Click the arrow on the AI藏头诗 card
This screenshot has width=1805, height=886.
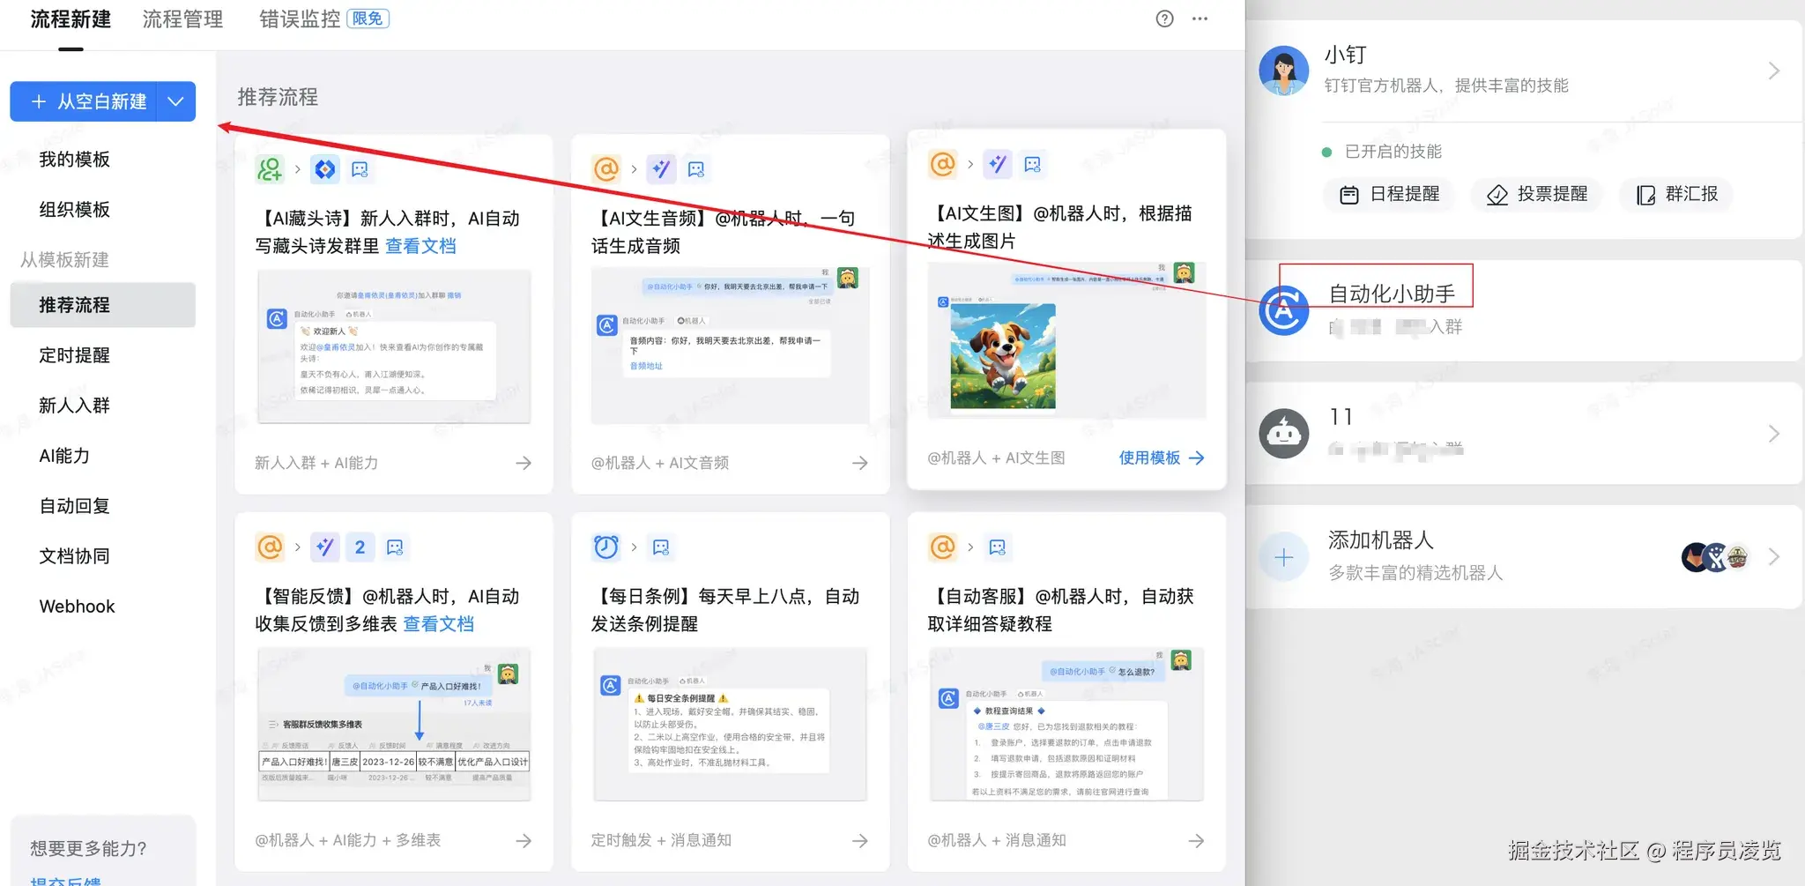[524, 463]
